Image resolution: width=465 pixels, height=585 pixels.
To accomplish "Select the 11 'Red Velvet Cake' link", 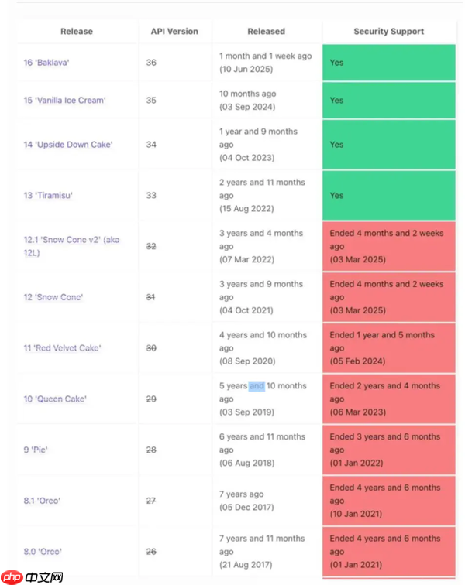I will point(62,348).
